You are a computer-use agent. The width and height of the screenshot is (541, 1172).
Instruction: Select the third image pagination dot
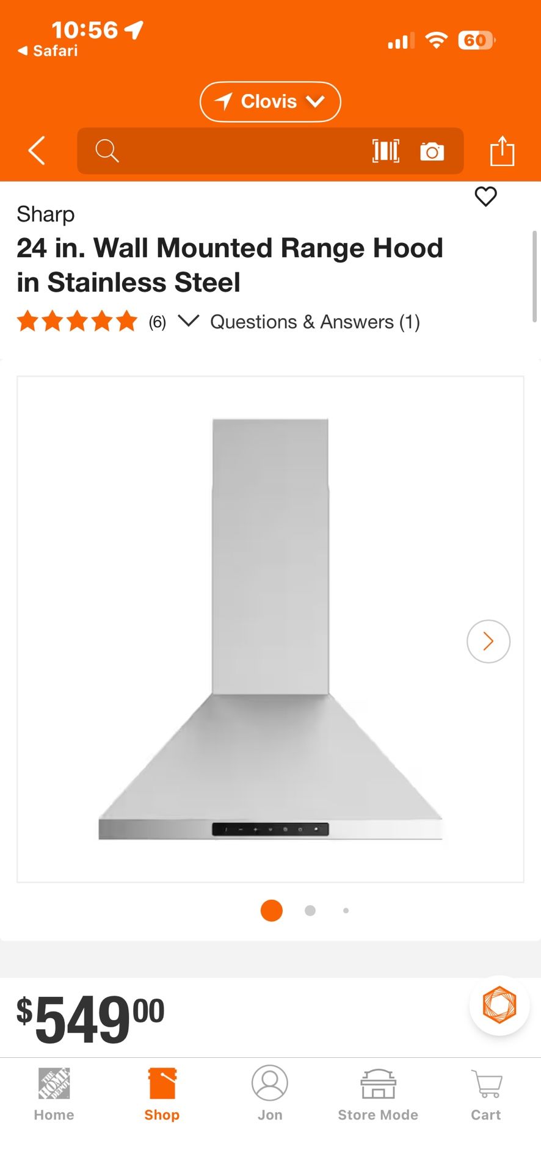coord(346,911)
